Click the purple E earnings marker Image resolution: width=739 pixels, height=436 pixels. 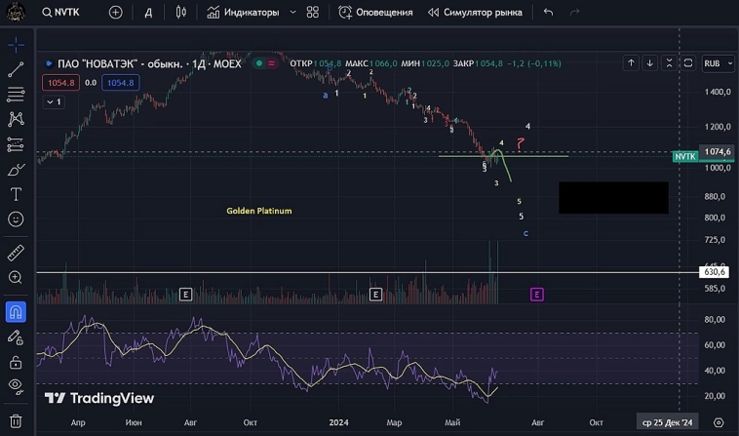(536, 294)
